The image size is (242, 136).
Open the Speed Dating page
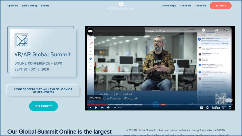click(x=30, y=6)
